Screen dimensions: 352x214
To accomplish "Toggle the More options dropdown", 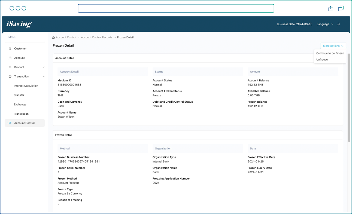I will click(333, 46).
